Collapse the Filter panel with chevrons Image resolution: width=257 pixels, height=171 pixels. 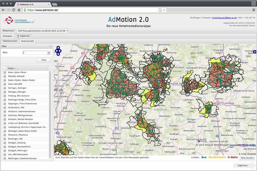tap(50, 47)
